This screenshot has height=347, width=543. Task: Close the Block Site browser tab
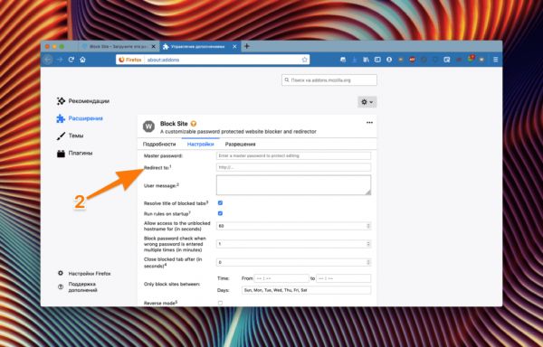tap(153, 46)
